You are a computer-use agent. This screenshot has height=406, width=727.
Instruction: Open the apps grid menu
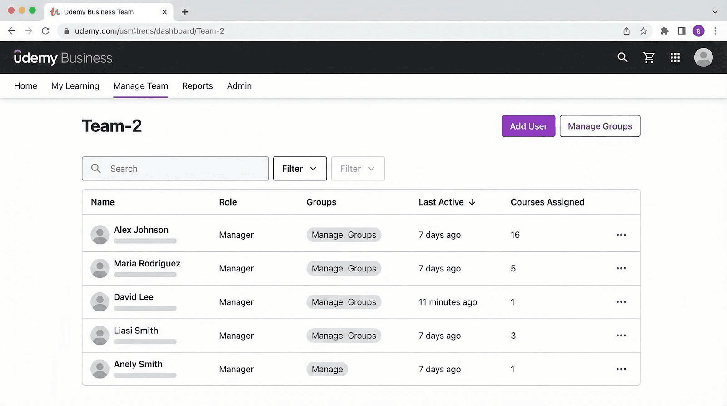(675, 57)
